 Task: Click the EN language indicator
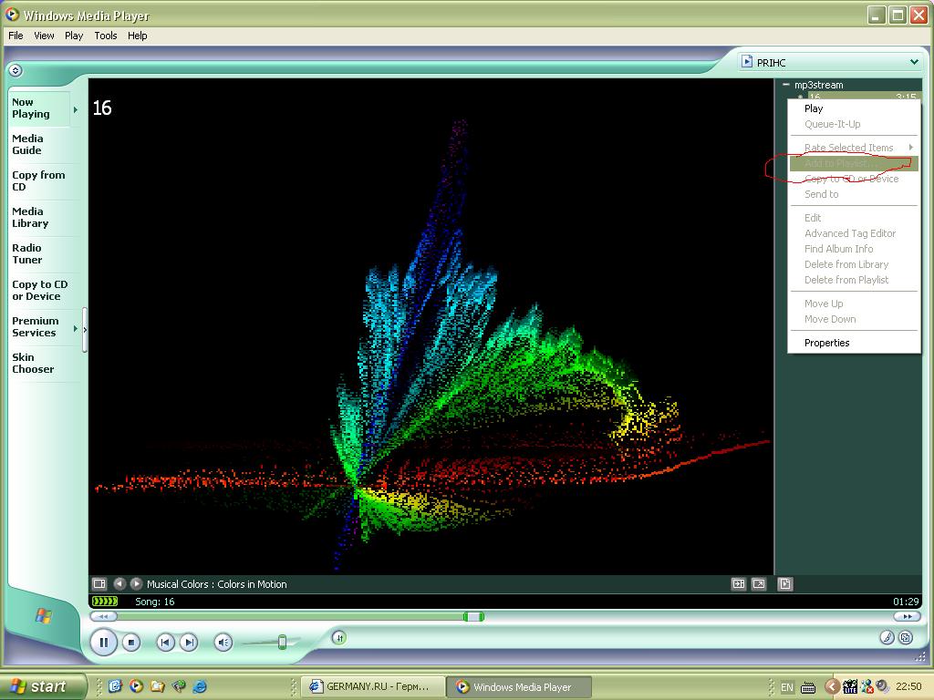click(787, 687)
